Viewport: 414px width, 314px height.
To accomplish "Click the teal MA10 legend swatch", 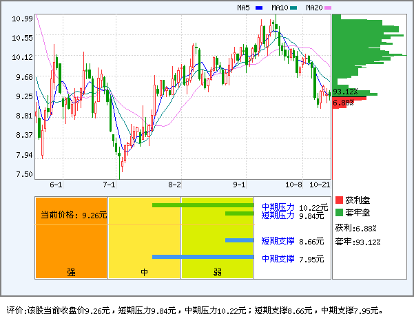I will coord(293,8).
